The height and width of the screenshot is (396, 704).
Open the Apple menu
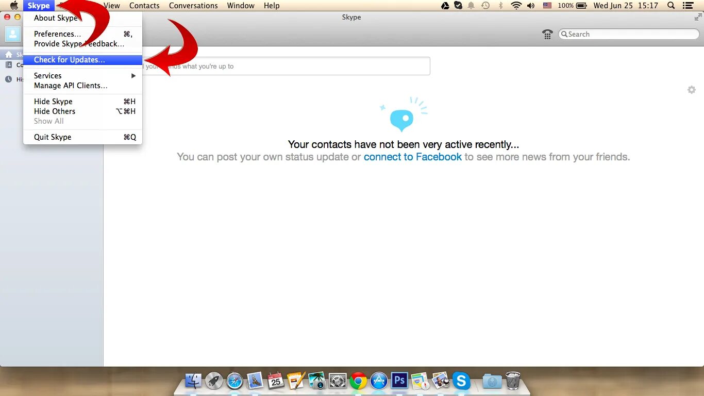[x=14, y=6]
